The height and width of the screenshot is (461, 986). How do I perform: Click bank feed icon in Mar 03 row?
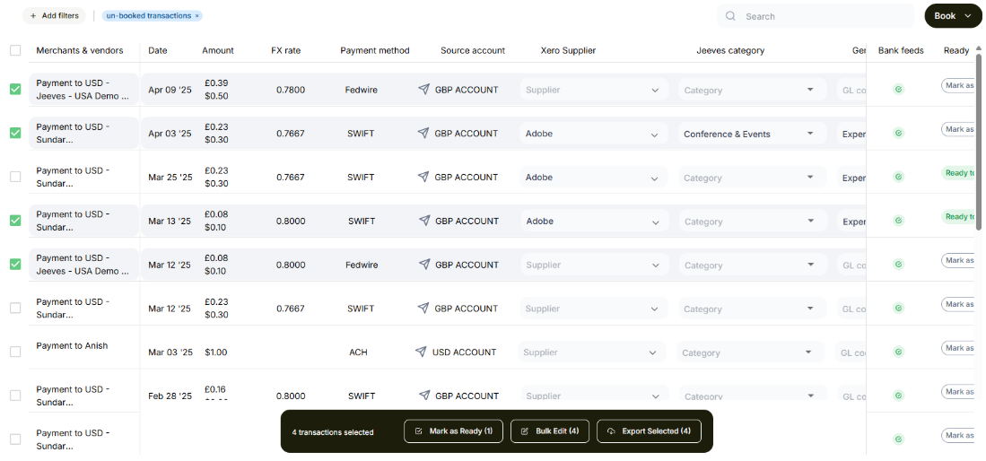(x=898, y=352)
